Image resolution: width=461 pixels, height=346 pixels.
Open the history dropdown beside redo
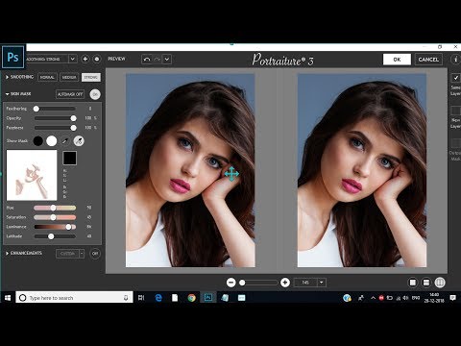[167, 60]
